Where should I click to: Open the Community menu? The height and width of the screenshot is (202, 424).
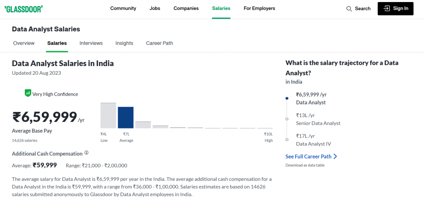click(x=123, y=8)
